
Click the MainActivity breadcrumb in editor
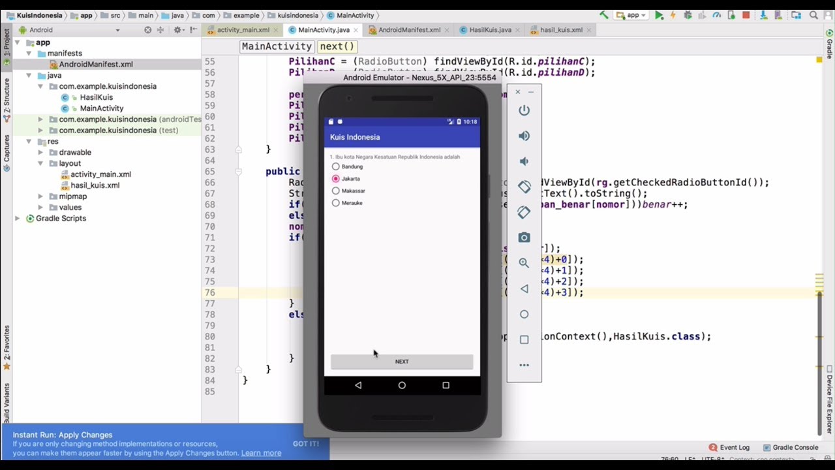point(277,46)
